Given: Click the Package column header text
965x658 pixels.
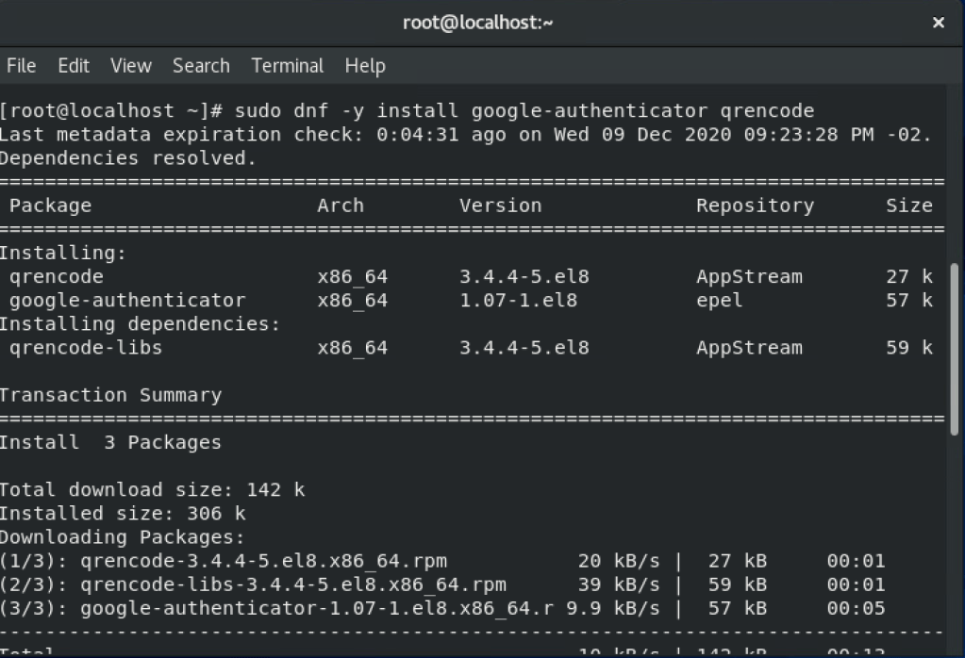Looking at the screenshot, I should coord(50,206).
